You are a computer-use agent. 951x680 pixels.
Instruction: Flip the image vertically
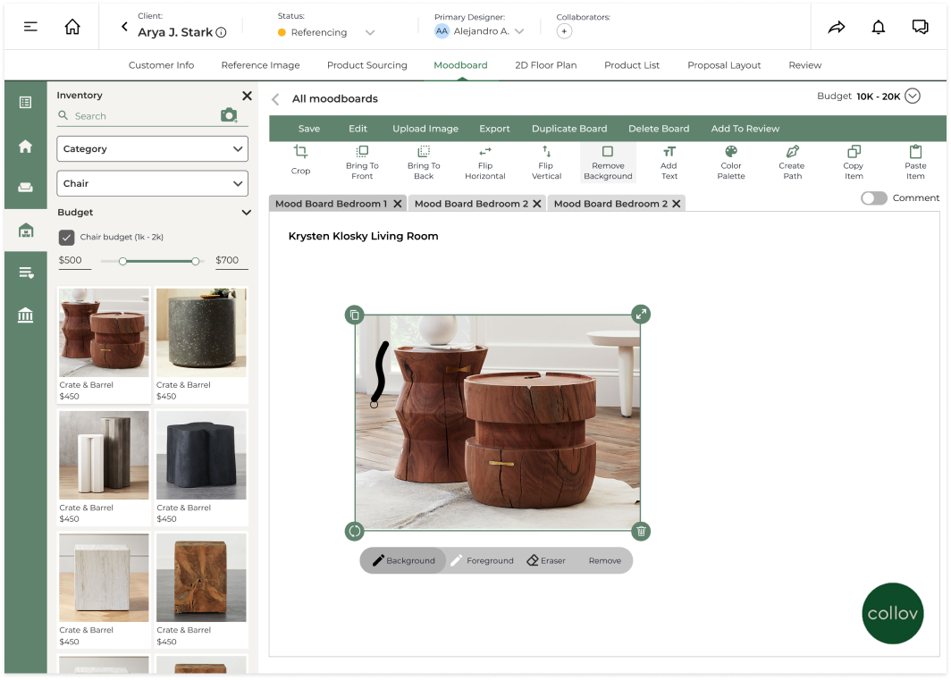546,163
